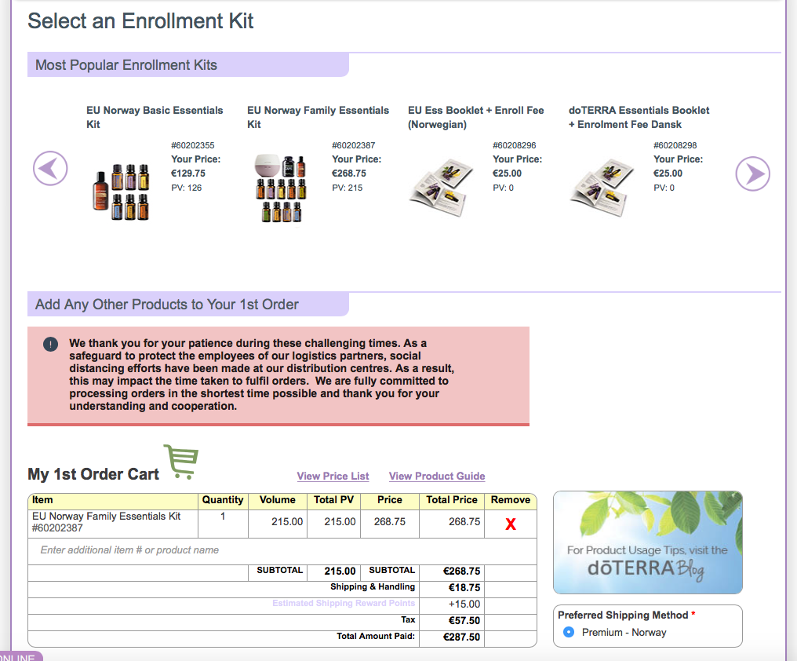Click the €129.75 price text
The height and width of the screenshot is (661, 797).
tap(188, 173)
